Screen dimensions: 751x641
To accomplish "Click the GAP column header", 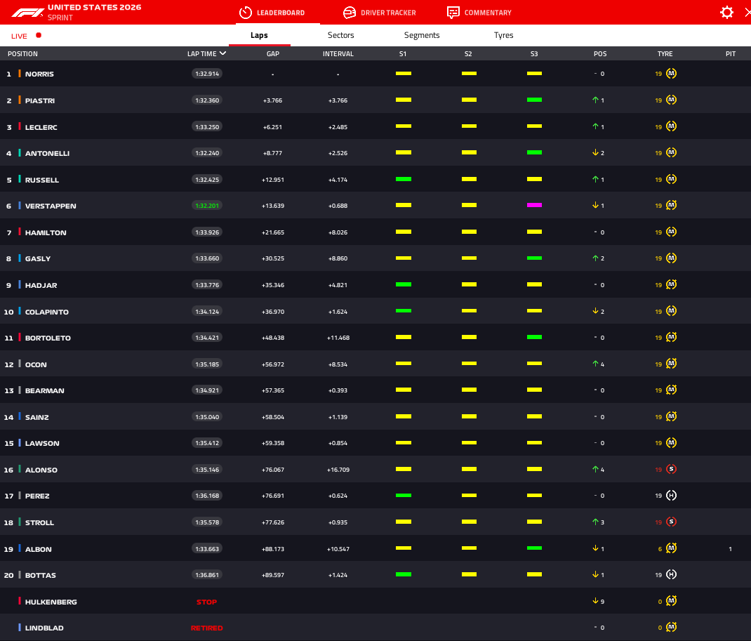I will [x=272, y=53].
